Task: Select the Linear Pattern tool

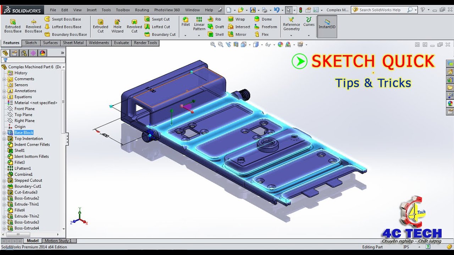Action: (199, 24)
